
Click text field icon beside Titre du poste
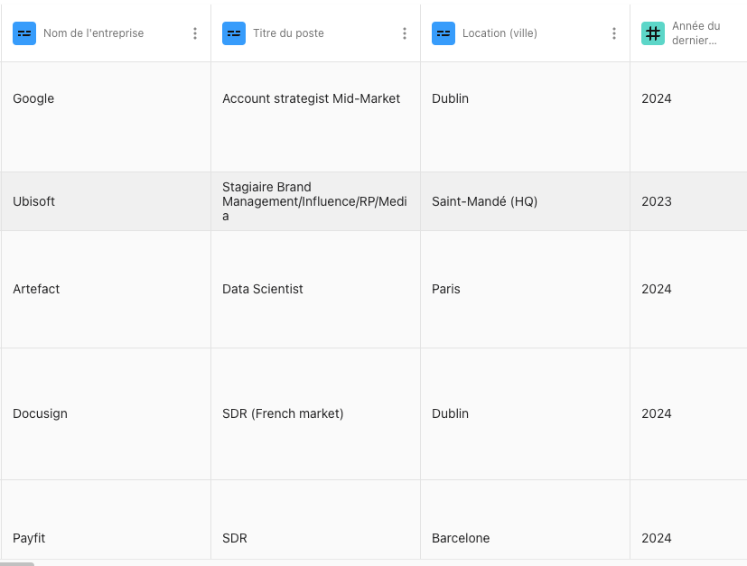point(234,33)
